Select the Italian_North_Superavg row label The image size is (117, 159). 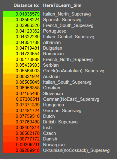pos(67,14)
